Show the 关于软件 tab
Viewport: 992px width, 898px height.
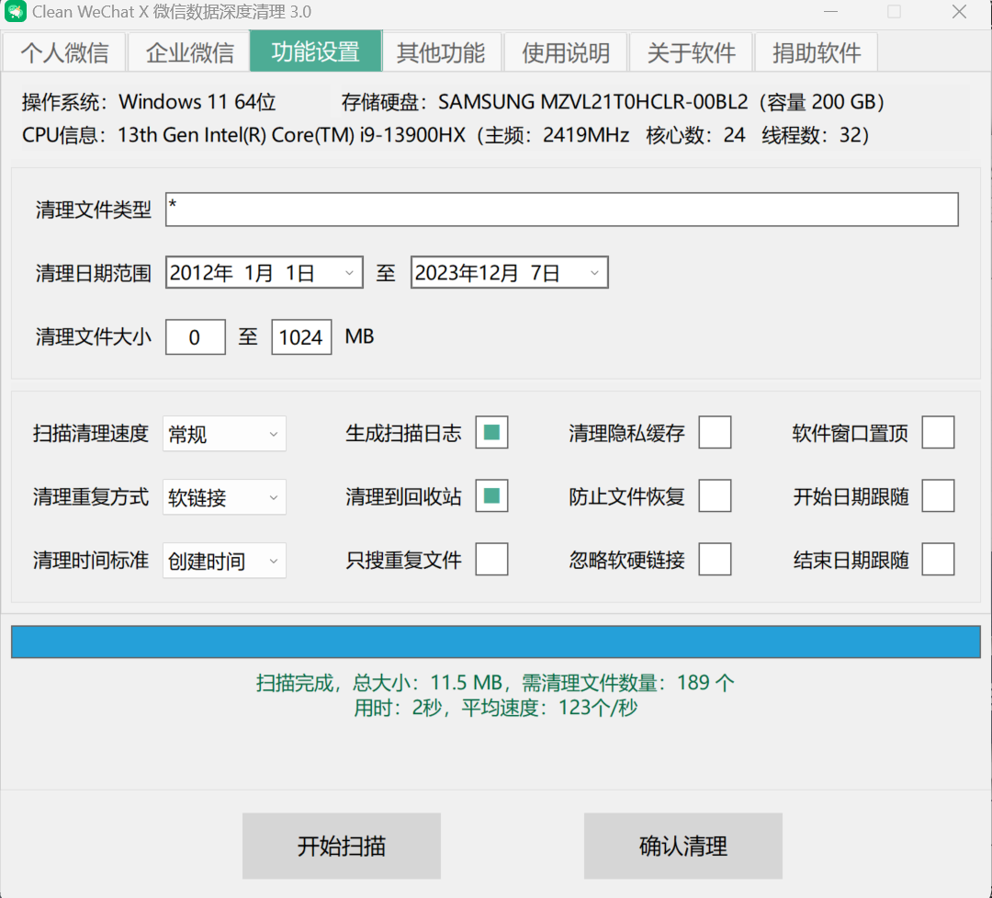click(x=691, y=51)
